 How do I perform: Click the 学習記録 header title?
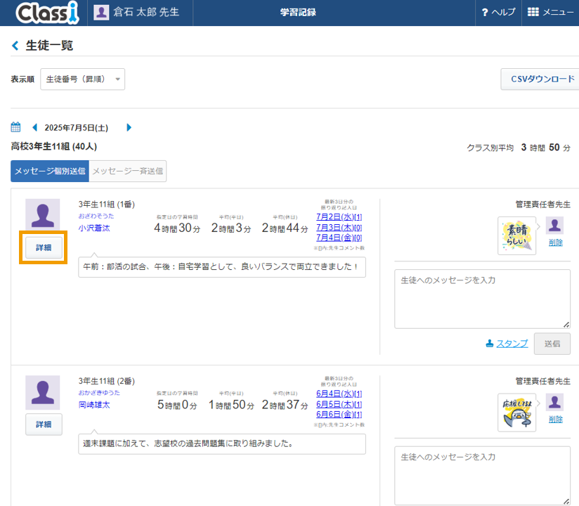coord(298,12)
